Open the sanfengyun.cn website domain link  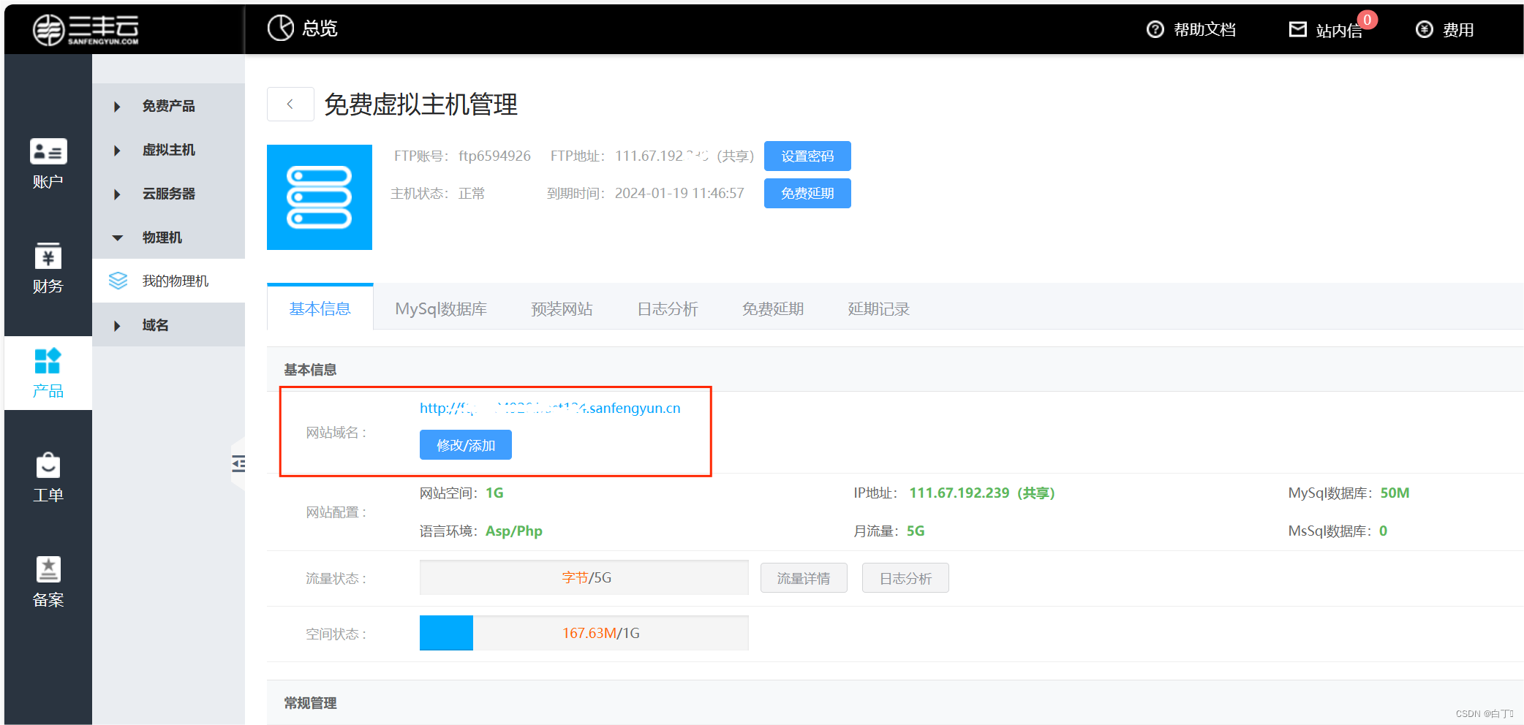[x=550, y=408]
